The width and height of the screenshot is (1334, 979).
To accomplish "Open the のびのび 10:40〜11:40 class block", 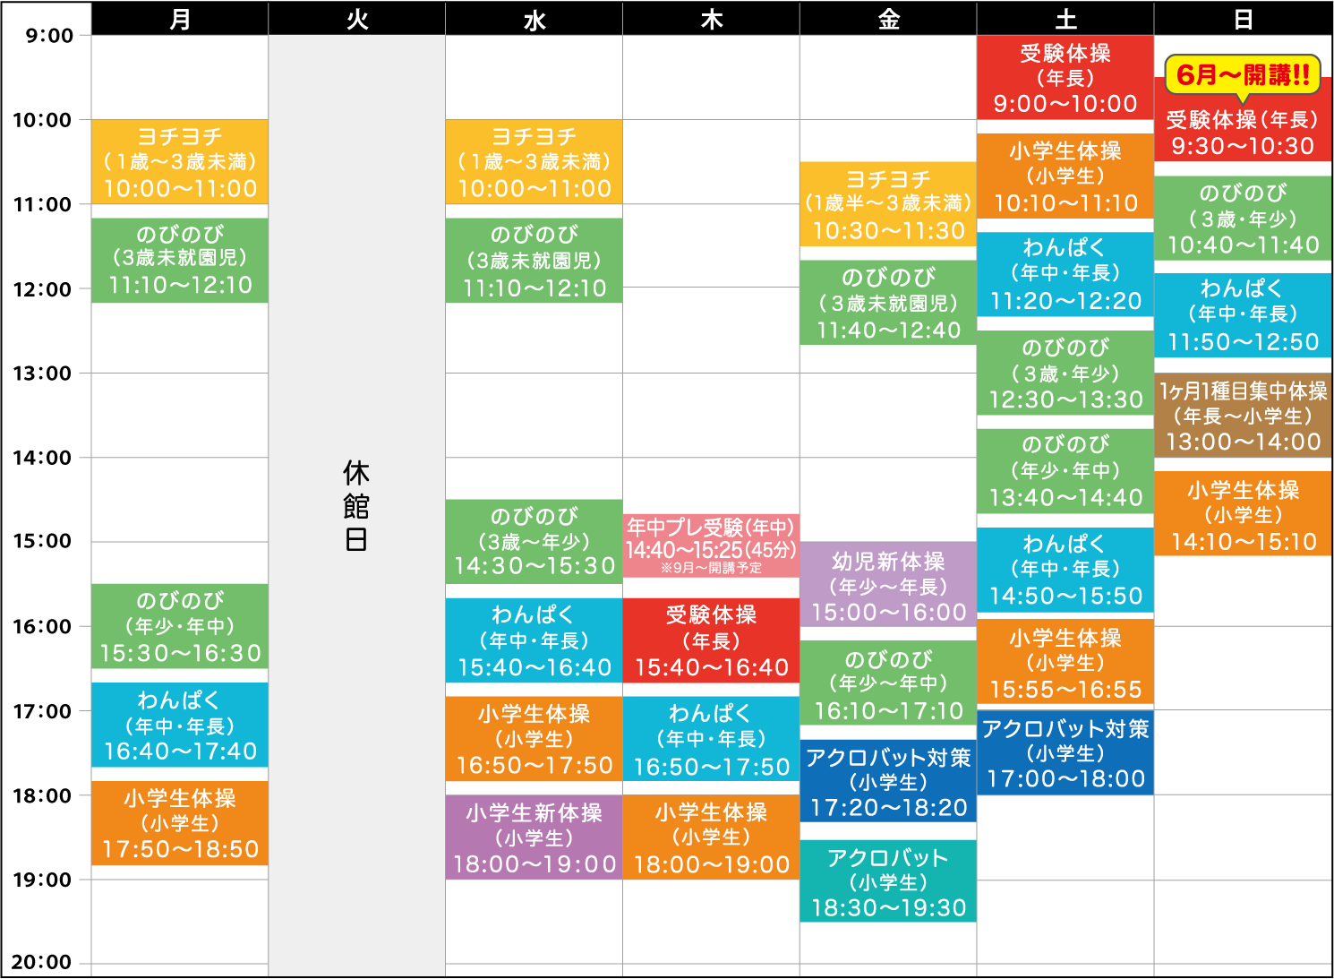I will click(1244, 219).
